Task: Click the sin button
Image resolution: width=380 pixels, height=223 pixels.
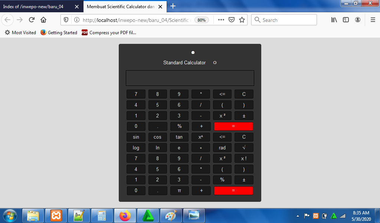Action: [x=136, y=137]
